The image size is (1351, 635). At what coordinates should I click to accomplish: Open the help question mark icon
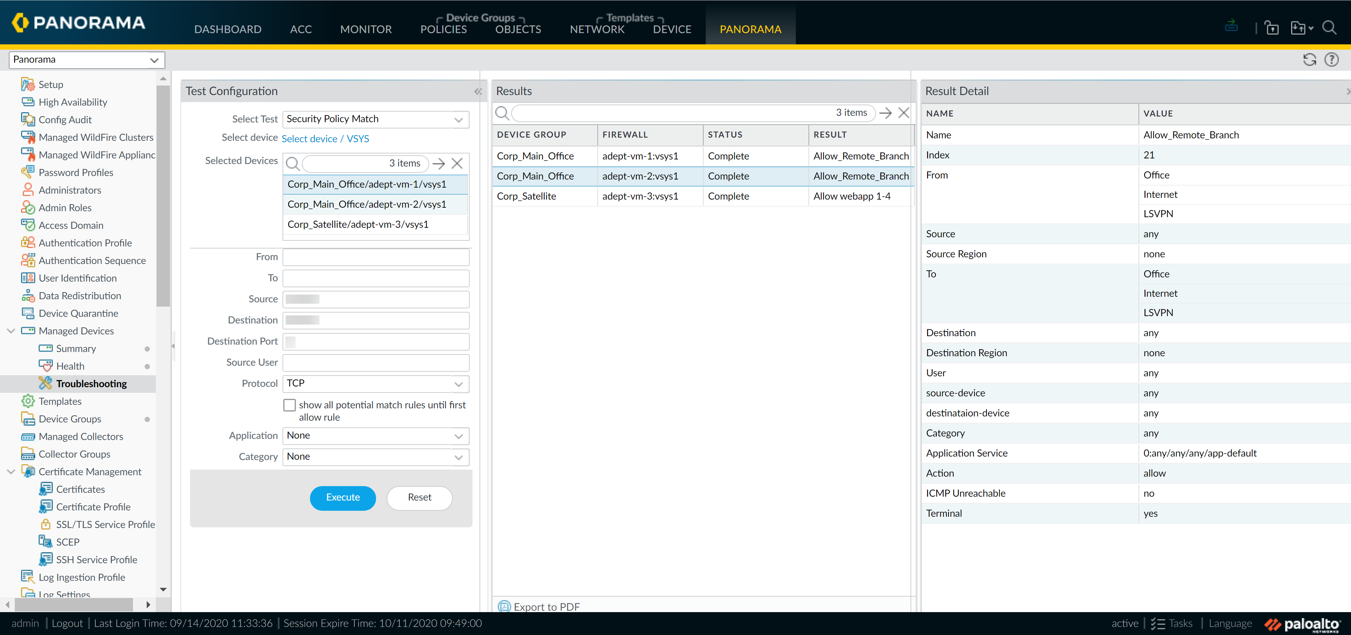click(x=1331, y=60)
